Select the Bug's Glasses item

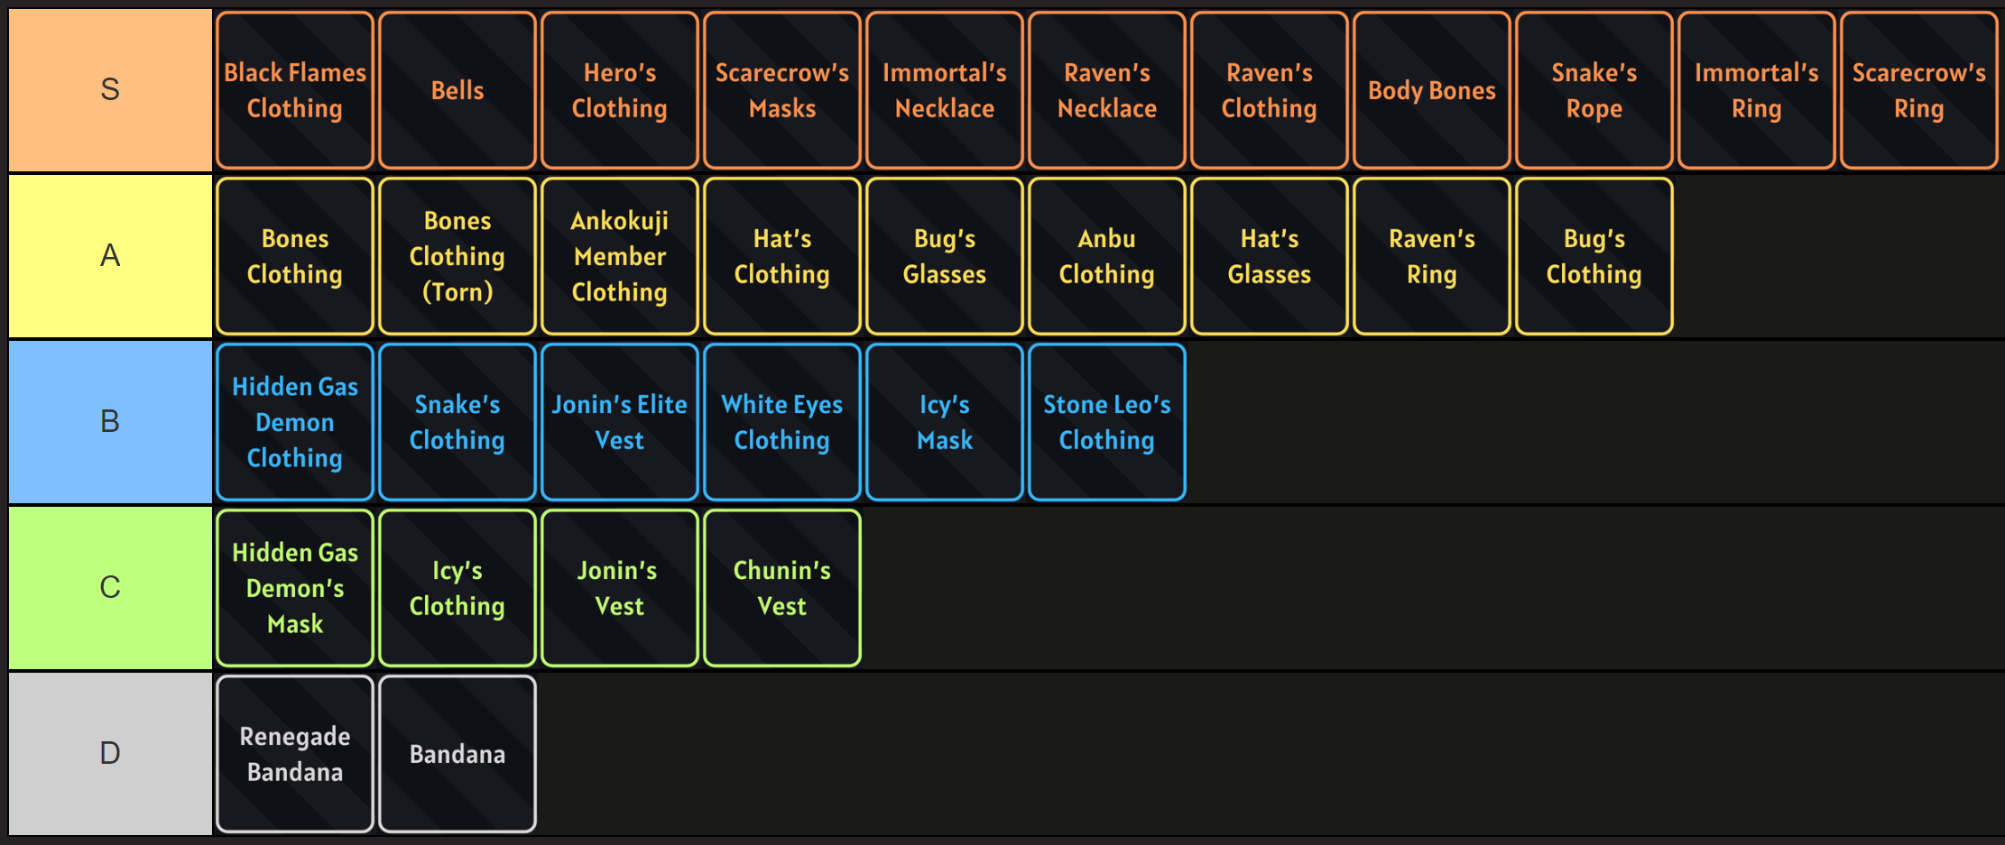(x=945, y=256)
